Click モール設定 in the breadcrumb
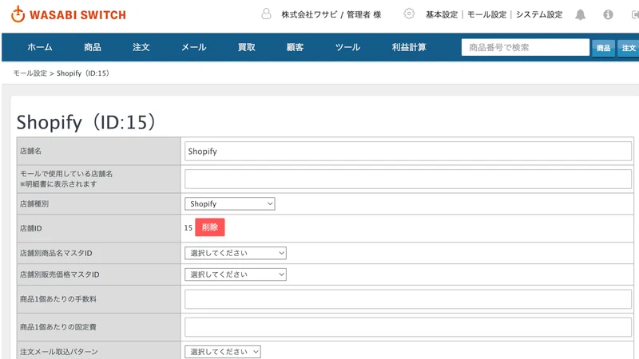Viewport: 639px width, 359px height. (x=30, y=73)
